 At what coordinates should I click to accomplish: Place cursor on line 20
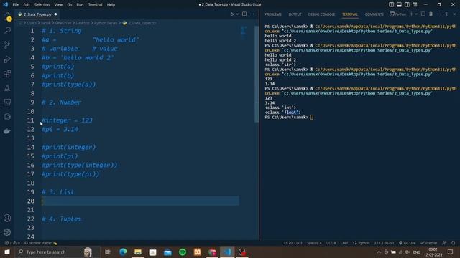140,201
